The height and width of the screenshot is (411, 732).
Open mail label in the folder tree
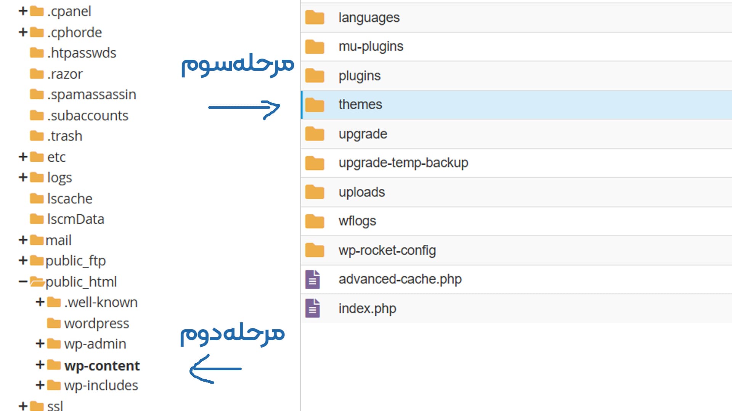tap(59, 241)
